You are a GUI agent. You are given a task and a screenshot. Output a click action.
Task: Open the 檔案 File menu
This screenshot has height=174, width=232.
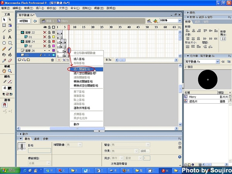6,8
